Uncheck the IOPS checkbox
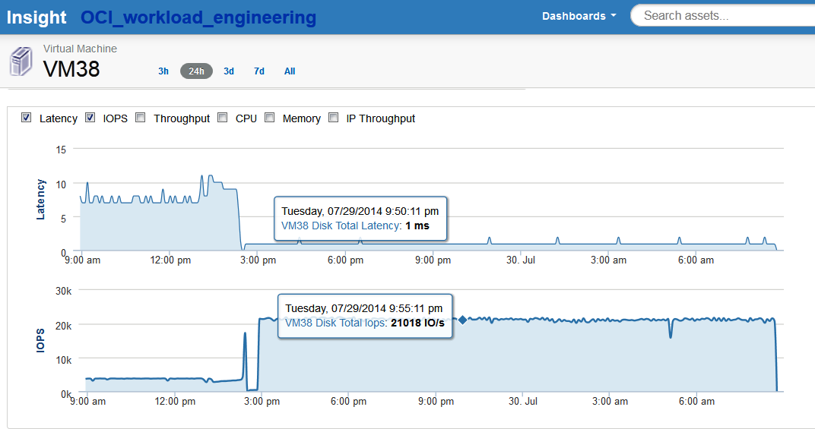This screenshot has height=429, width=815. click(x=90, y=118)
